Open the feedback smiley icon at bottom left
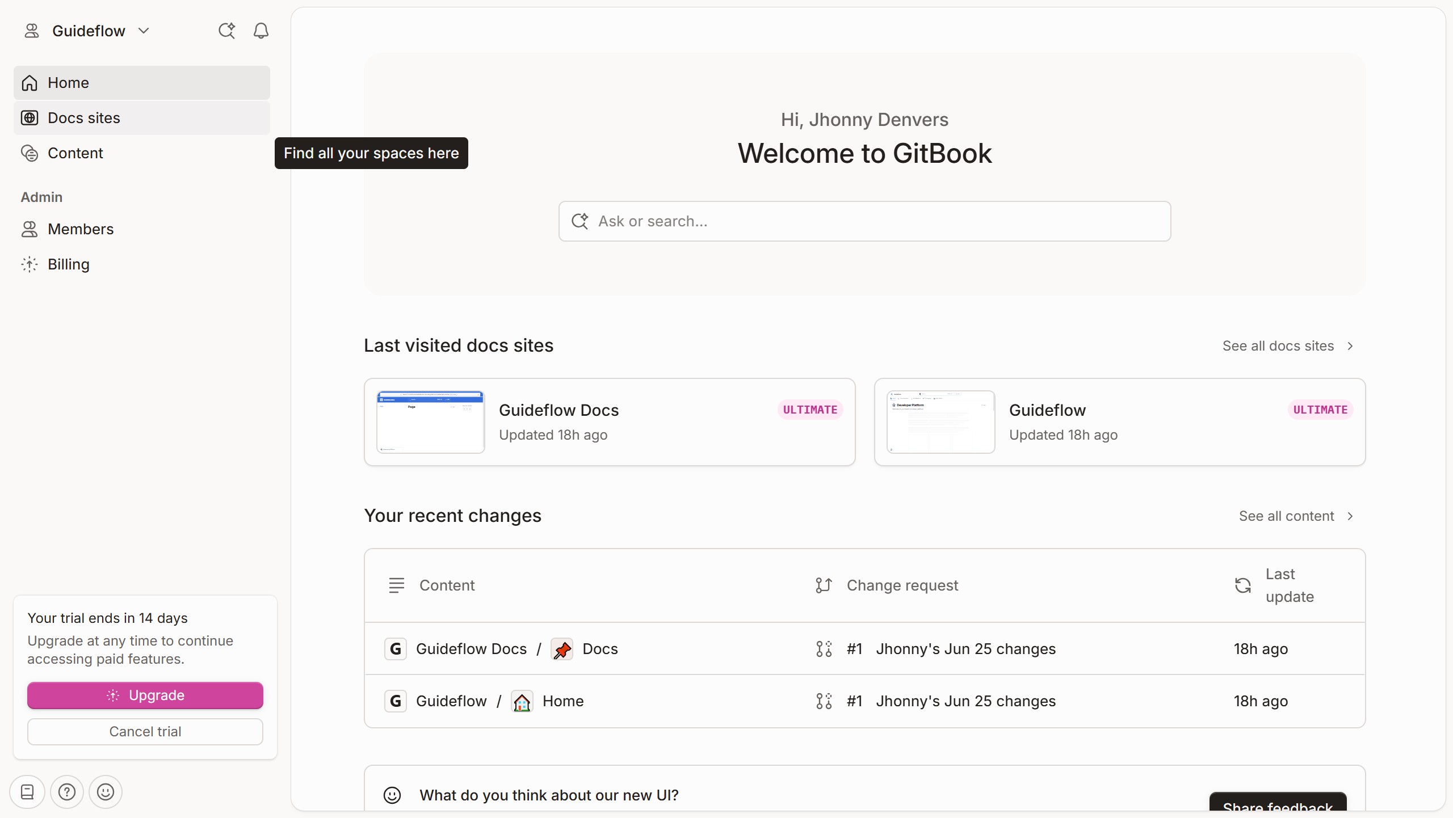The height and width of the screenshot is (818, 1453). [106, 792]
